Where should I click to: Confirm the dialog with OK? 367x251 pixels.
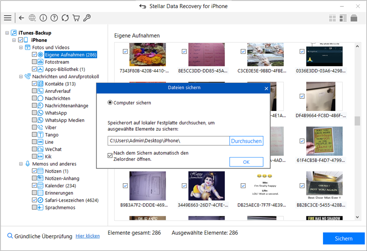[x=246, y=162]
